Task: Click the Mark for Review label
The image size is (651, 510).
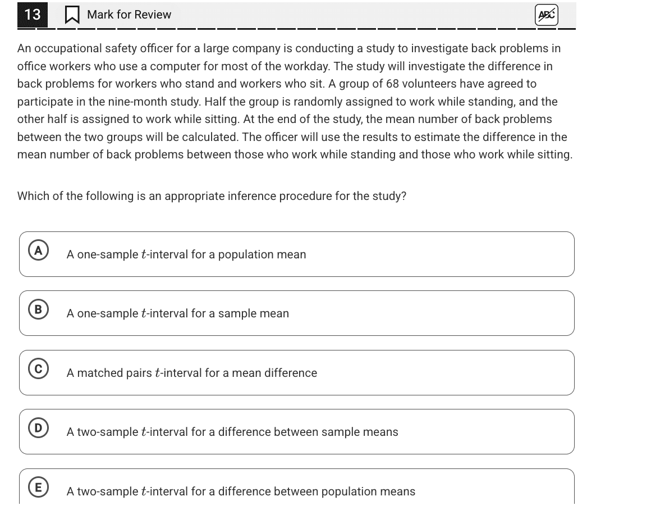Action: (x=129, y=15)
